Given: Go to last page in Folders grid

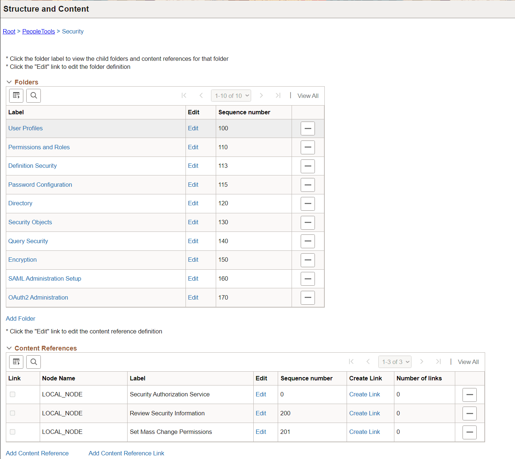Looking at the screenshot, I should (278, 95).
